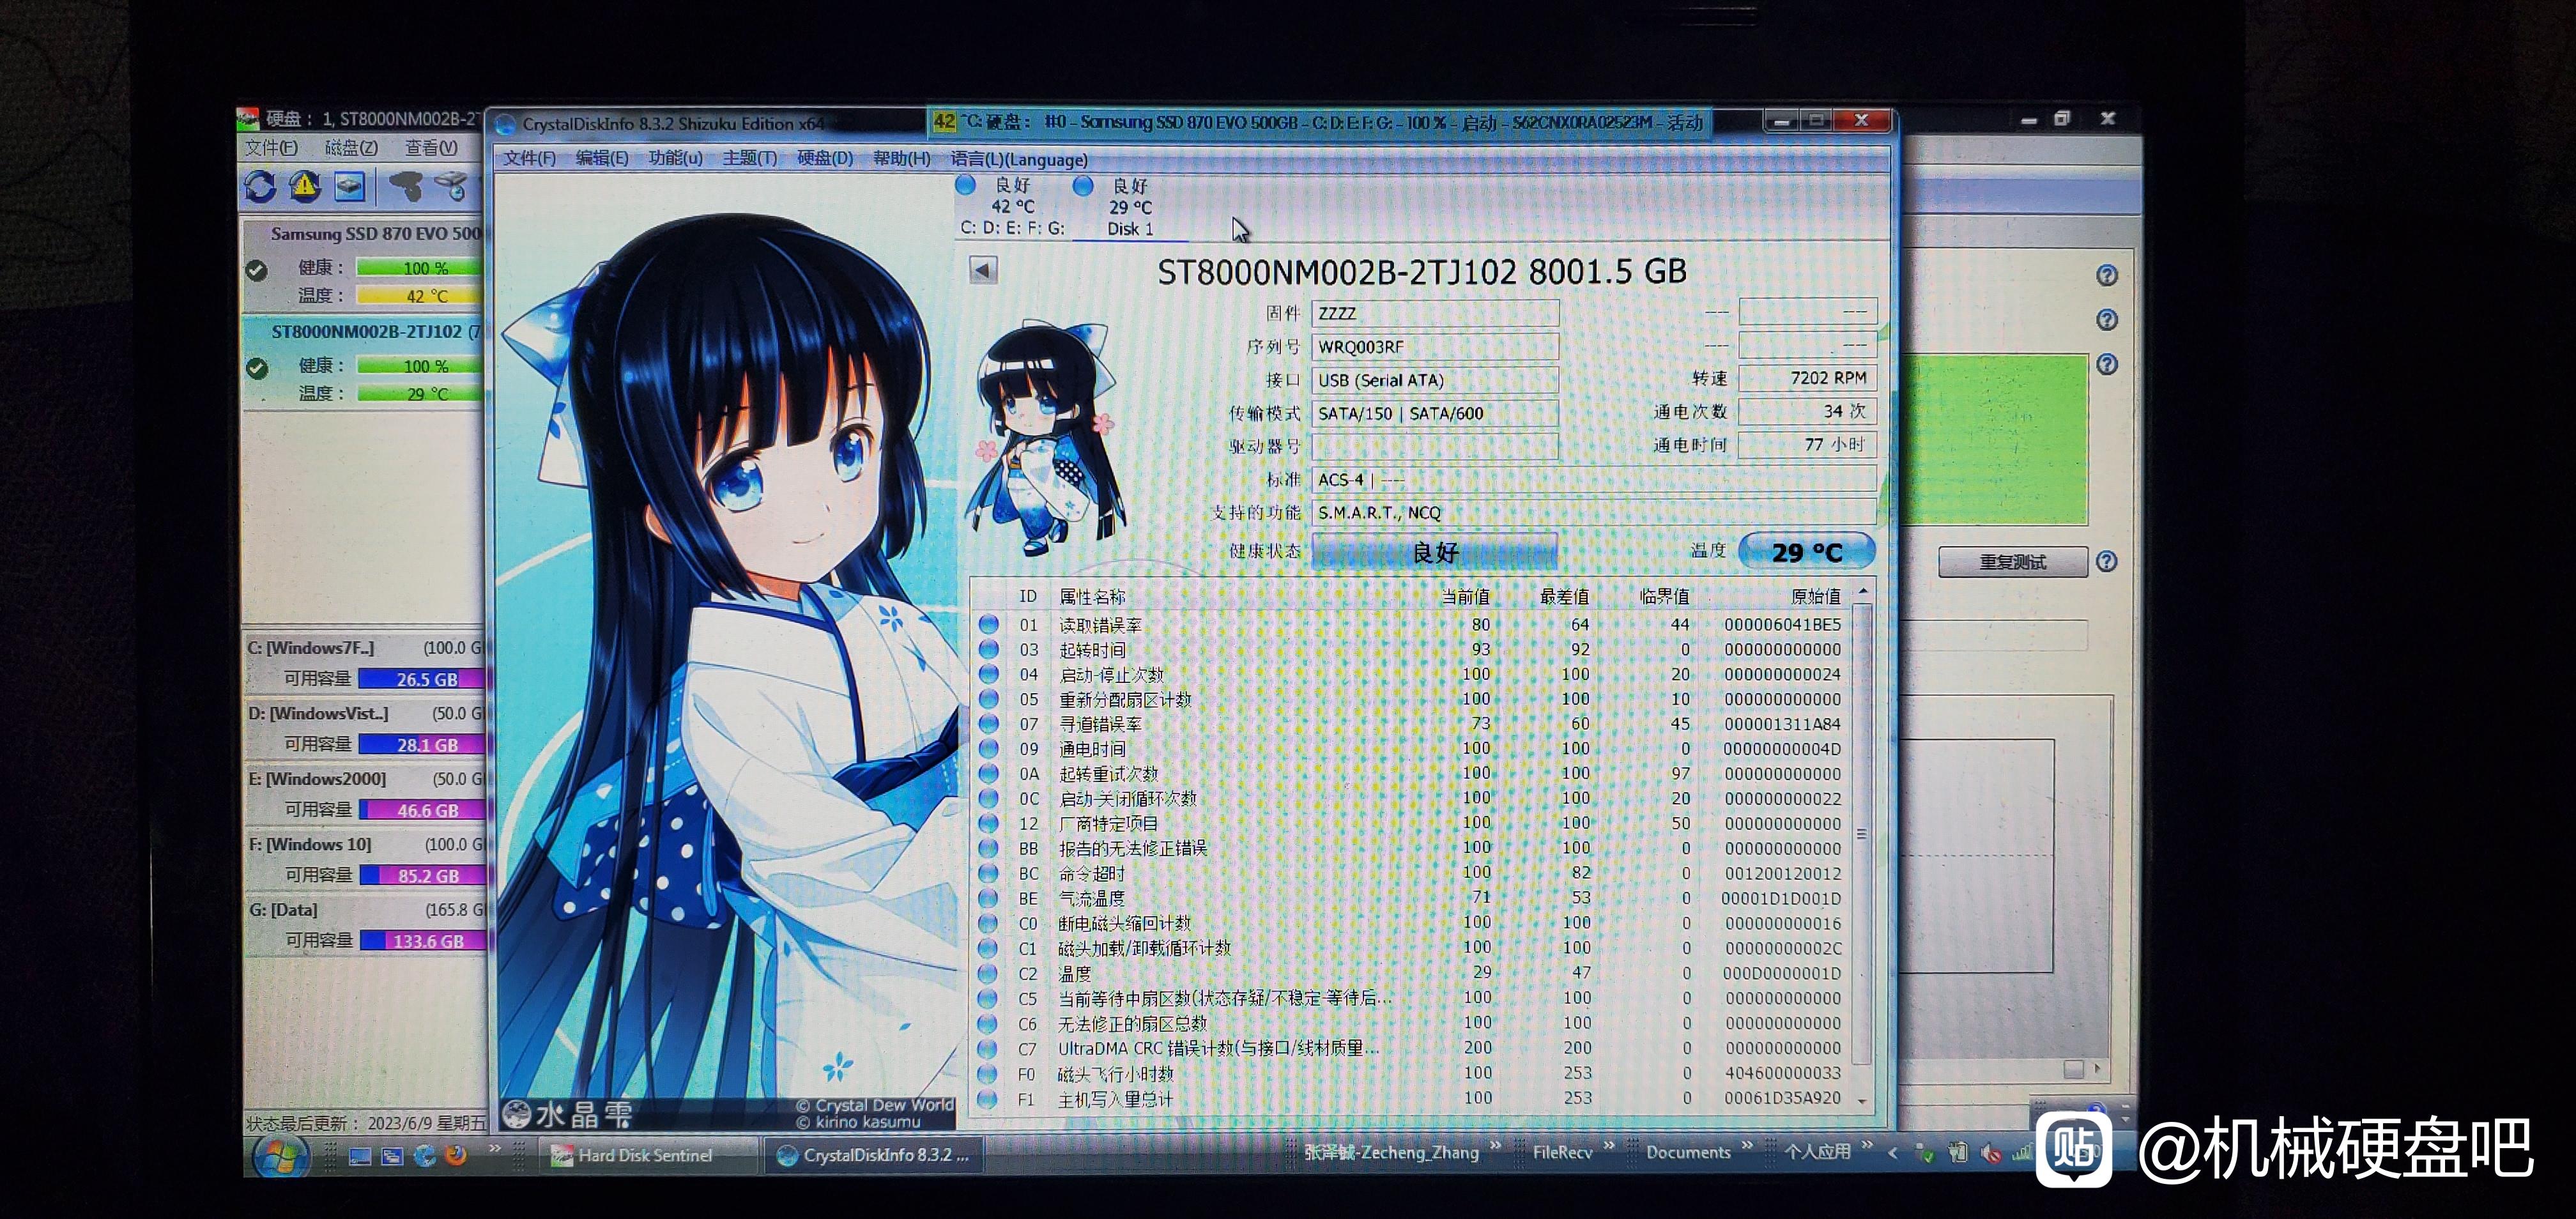Click the dark gray icon in Hard Disk Sentinel toolbar

[x=406, y=186]
